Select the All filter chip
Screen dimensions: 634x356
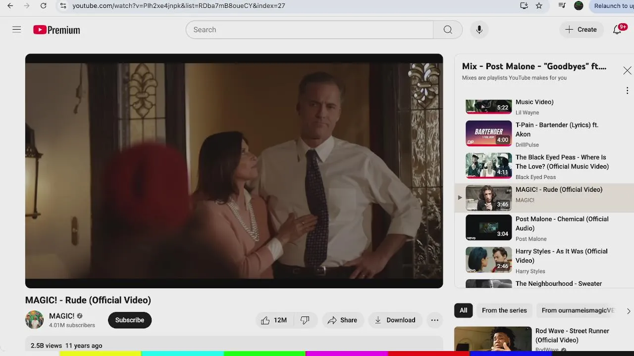[x=463, y=310]
